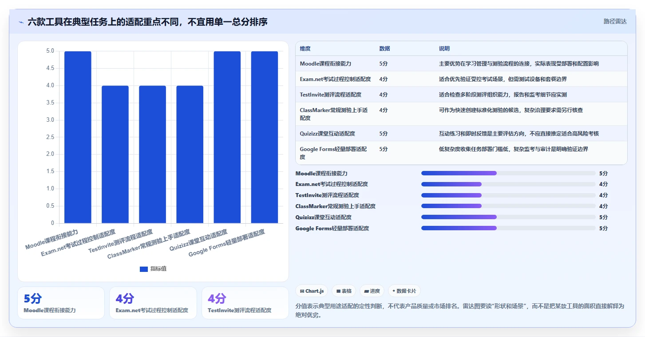The width and height of the screenshot is (645, 337).
Task: Select the Quizizz课堂互动适配度 table cell
Action: coord(327,134)
